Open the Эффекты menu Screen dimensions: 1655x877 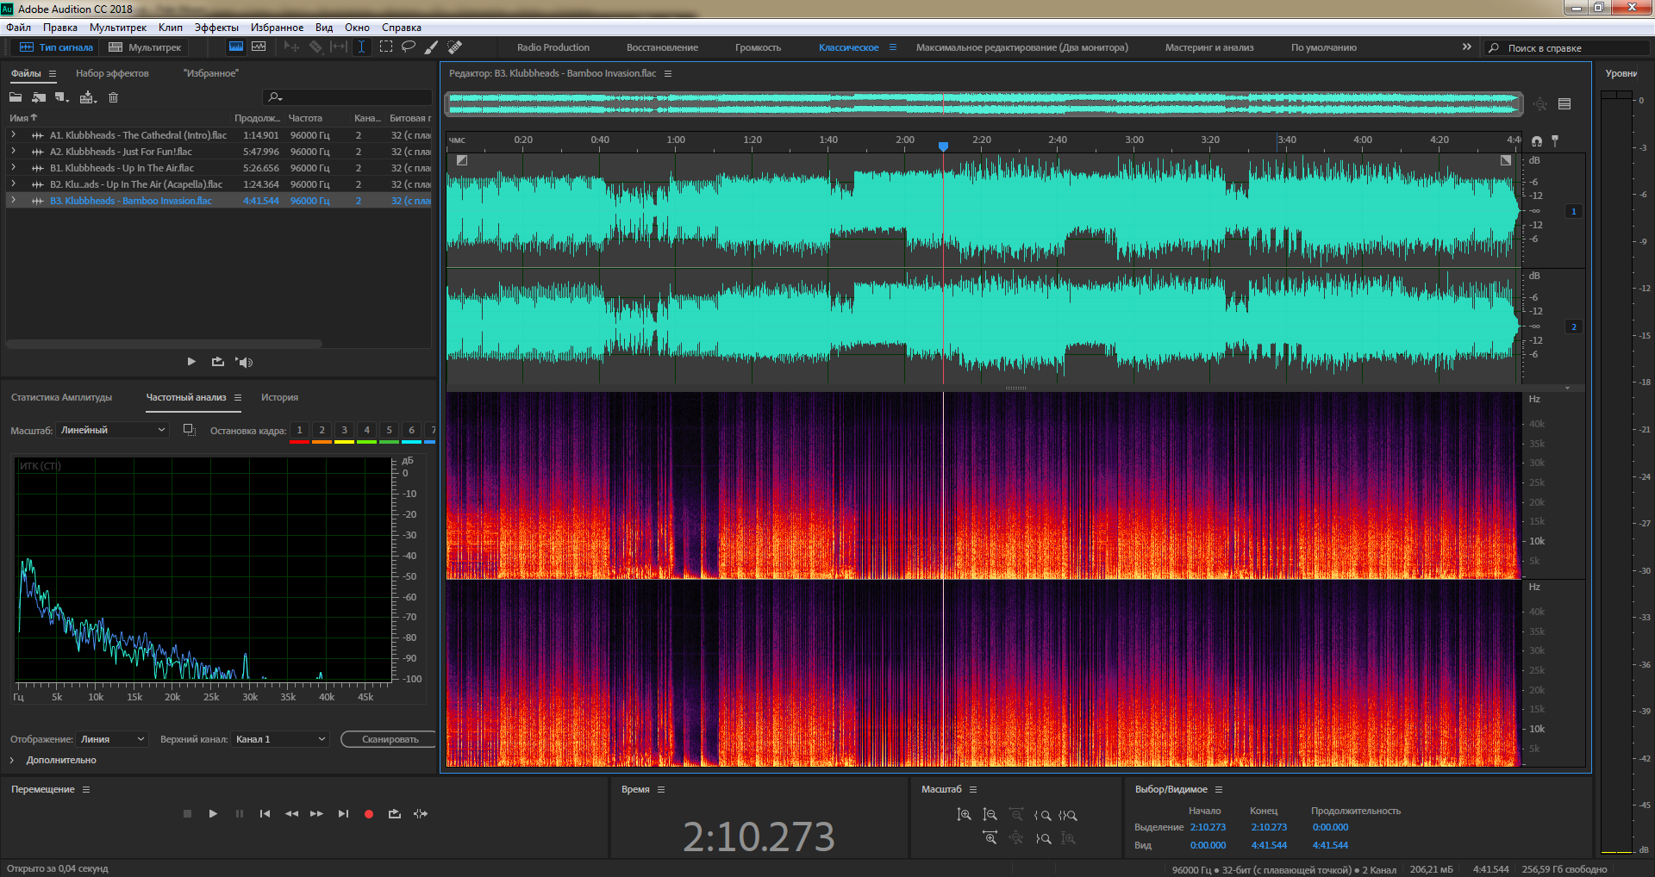pyautogui.click(x=216, y=28)
